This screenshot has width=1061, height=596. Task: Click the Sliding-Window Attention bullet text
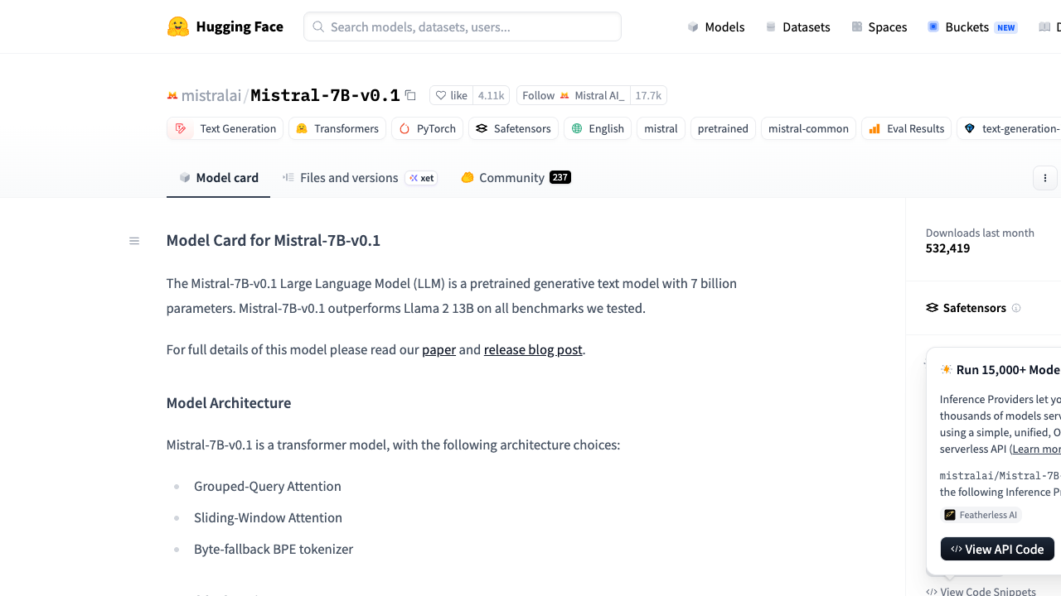(268, 517)
